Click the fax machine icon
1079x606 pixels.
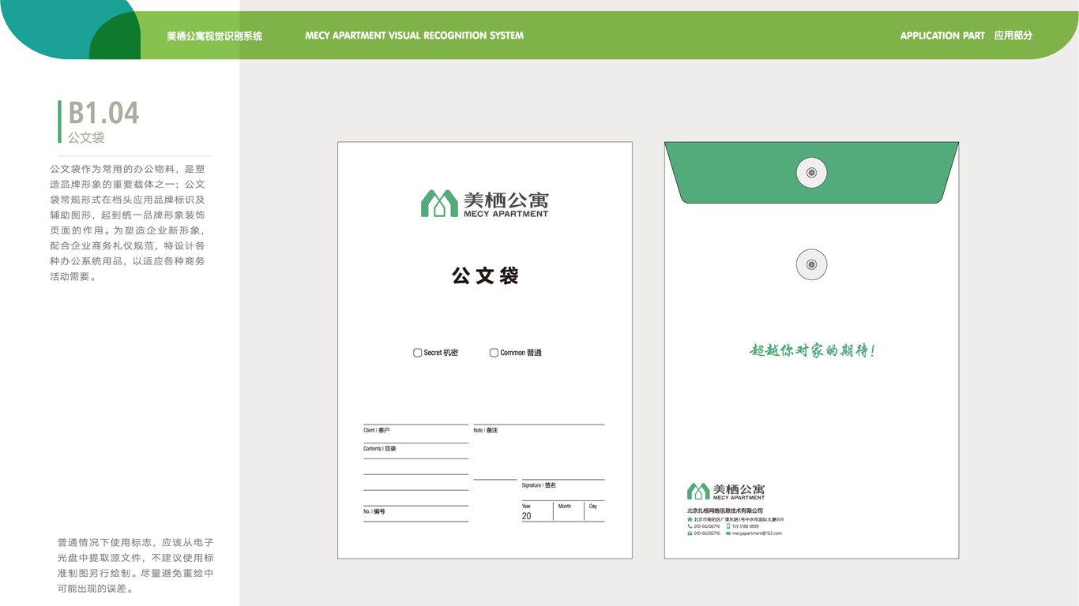[690, 533]
